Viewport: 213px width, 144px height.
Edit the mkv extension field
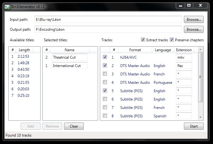(184, 57)
